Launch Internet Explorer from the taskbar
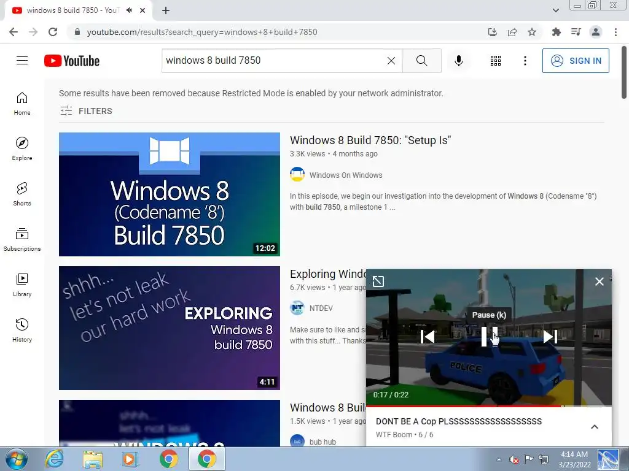 coord(54,459)
